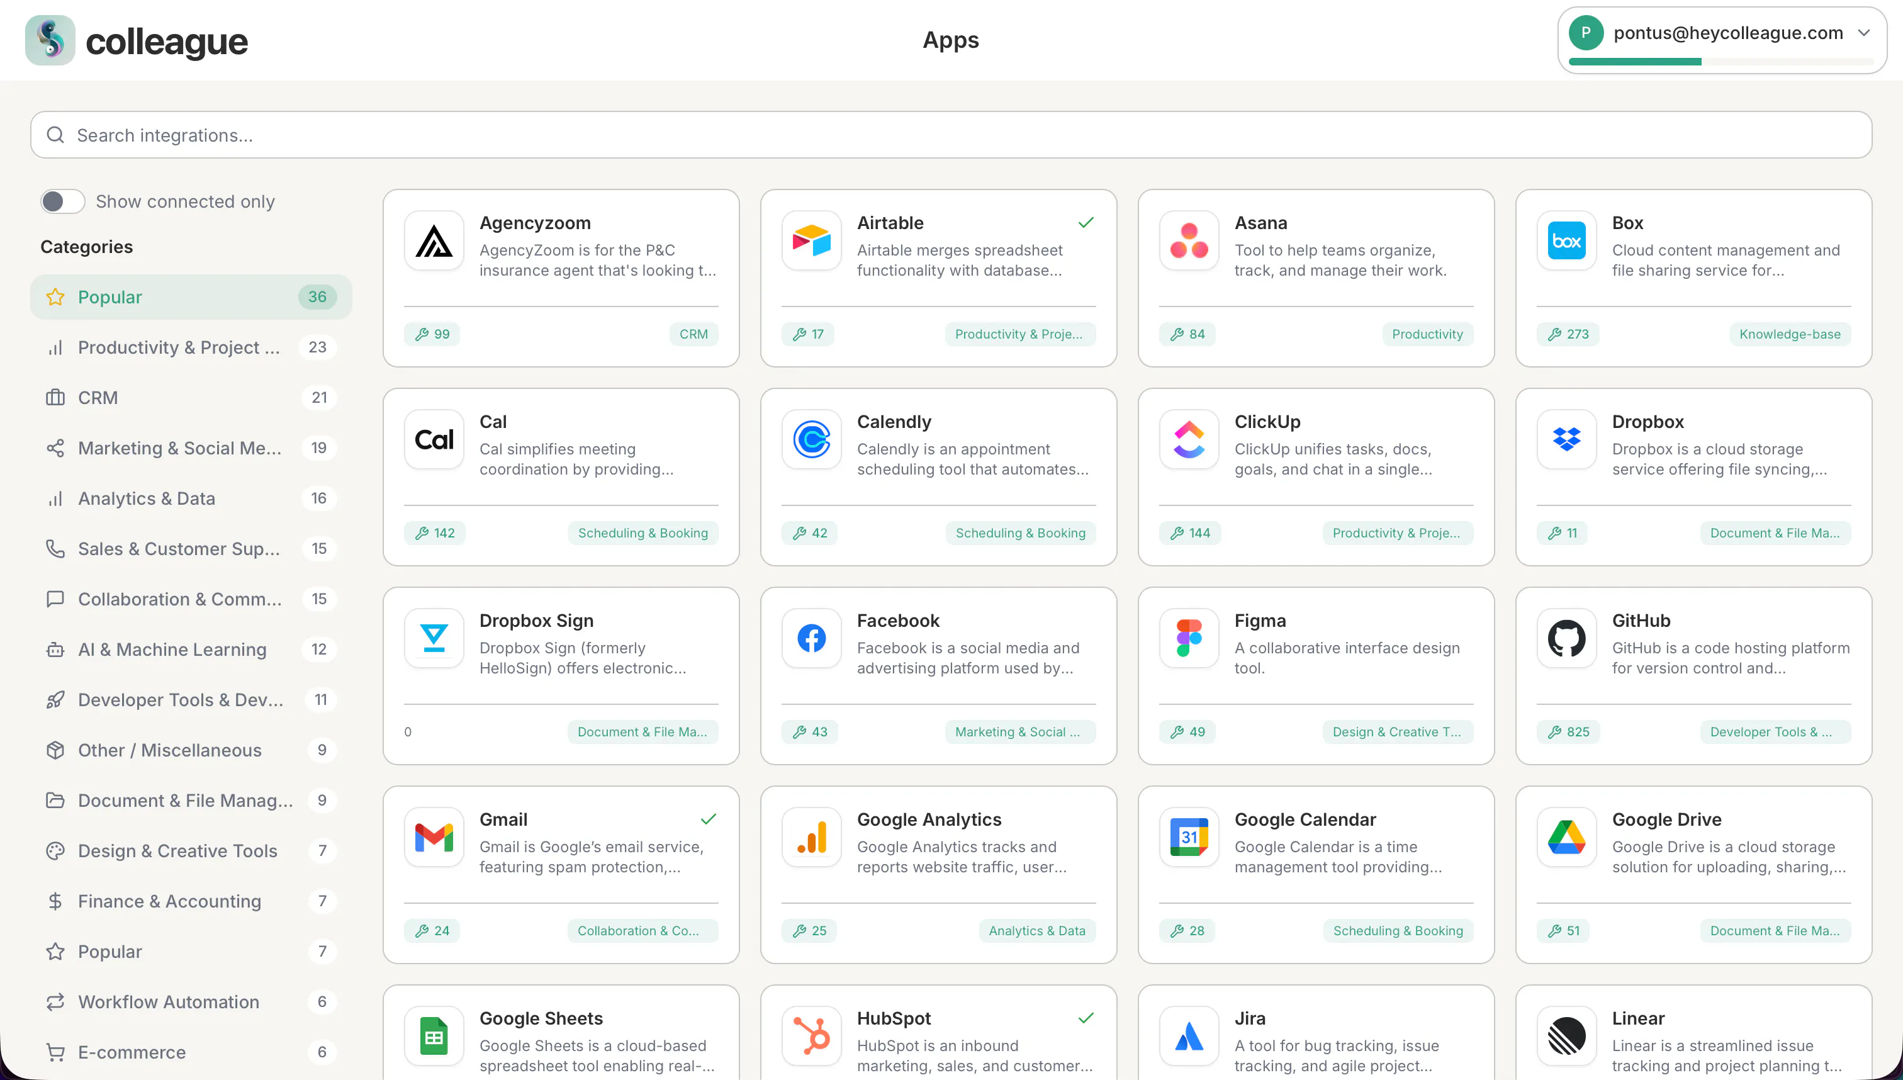This screenshot has width=1903, height=1080.
Task: Open the account dropdown chevron
Action: coord(1864,33)
